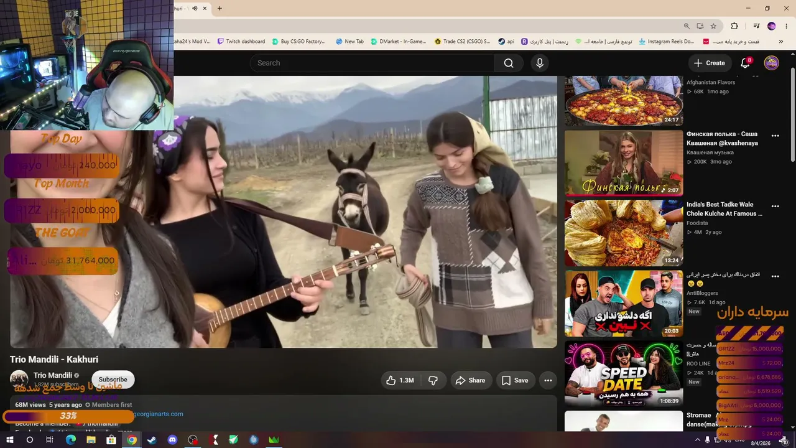Open the Trade CS2 (CSGO) bookmark

[462, 42]
